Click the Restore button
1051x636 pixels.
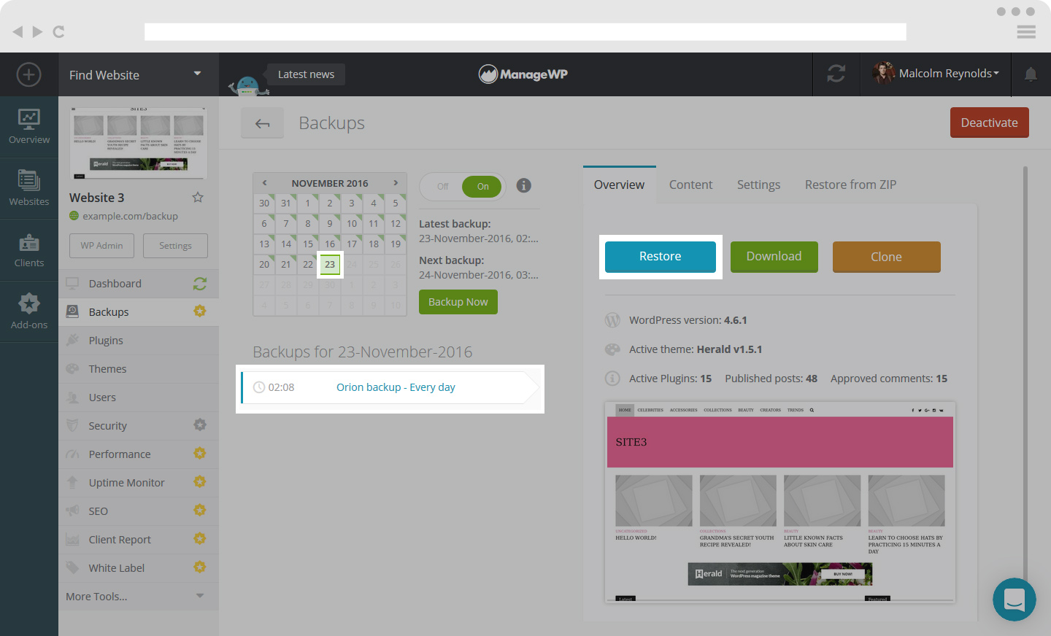[661, 257]
